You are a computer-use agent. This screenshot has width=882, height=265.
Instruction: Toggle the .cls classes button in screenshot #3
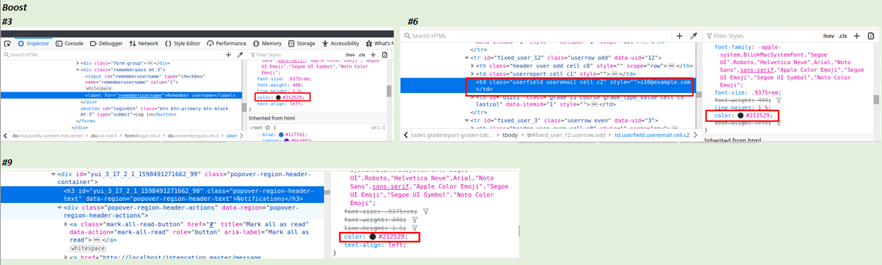362,55
